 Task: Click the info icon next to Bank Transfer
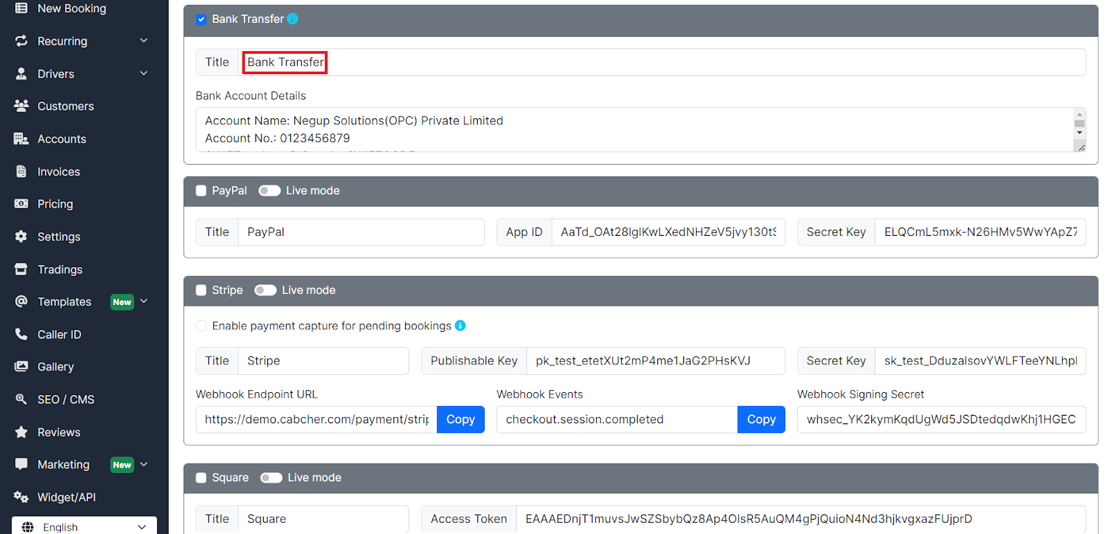[293, 19]
